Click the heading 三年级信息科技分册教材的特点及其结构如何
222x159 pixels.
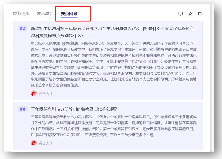click(x=74, y=109)
